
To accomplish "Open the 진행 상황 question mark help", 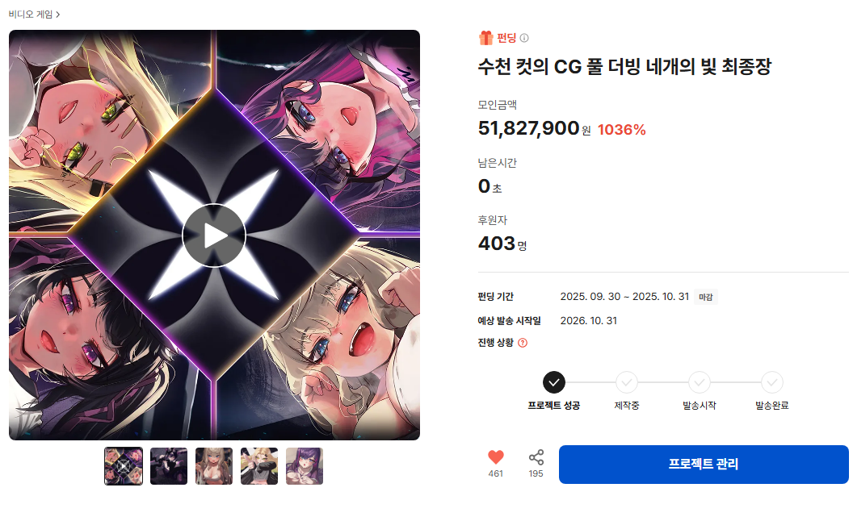I will coord(523,342).
